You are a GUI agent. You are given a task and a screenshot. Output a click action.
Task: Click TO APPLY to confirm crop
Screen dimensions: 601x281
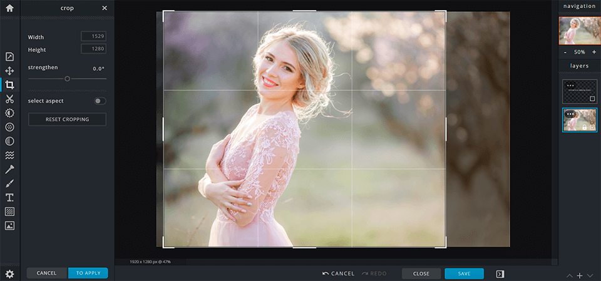coord(88,273)
